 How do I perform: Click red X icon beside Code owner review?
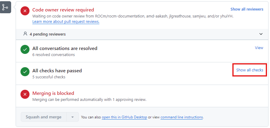[x=25, y=11]
